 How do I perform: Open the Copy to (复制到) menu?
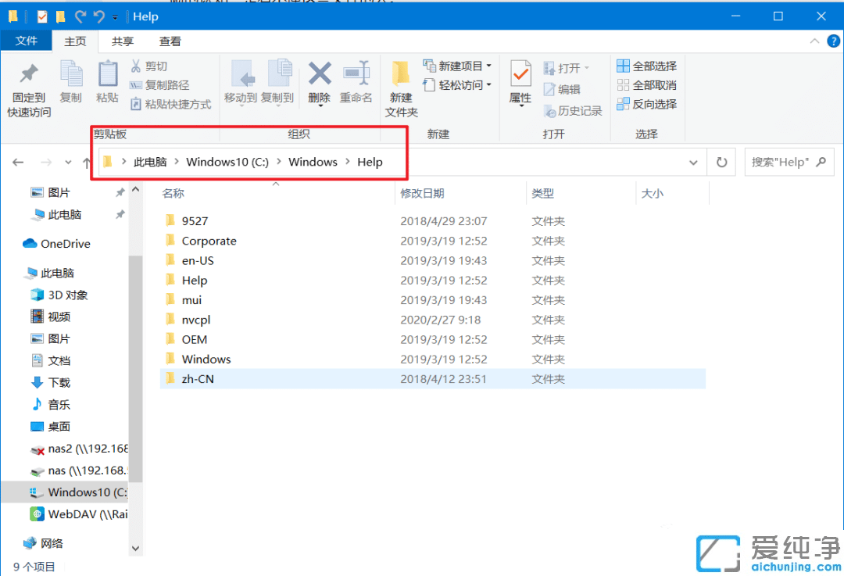pos(277,84)
